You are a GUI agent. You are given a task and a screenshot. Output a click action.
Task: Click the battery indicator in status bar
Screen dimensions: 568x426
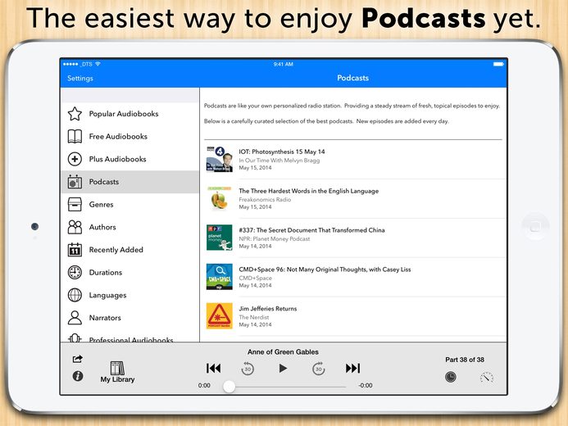(498, 64)
